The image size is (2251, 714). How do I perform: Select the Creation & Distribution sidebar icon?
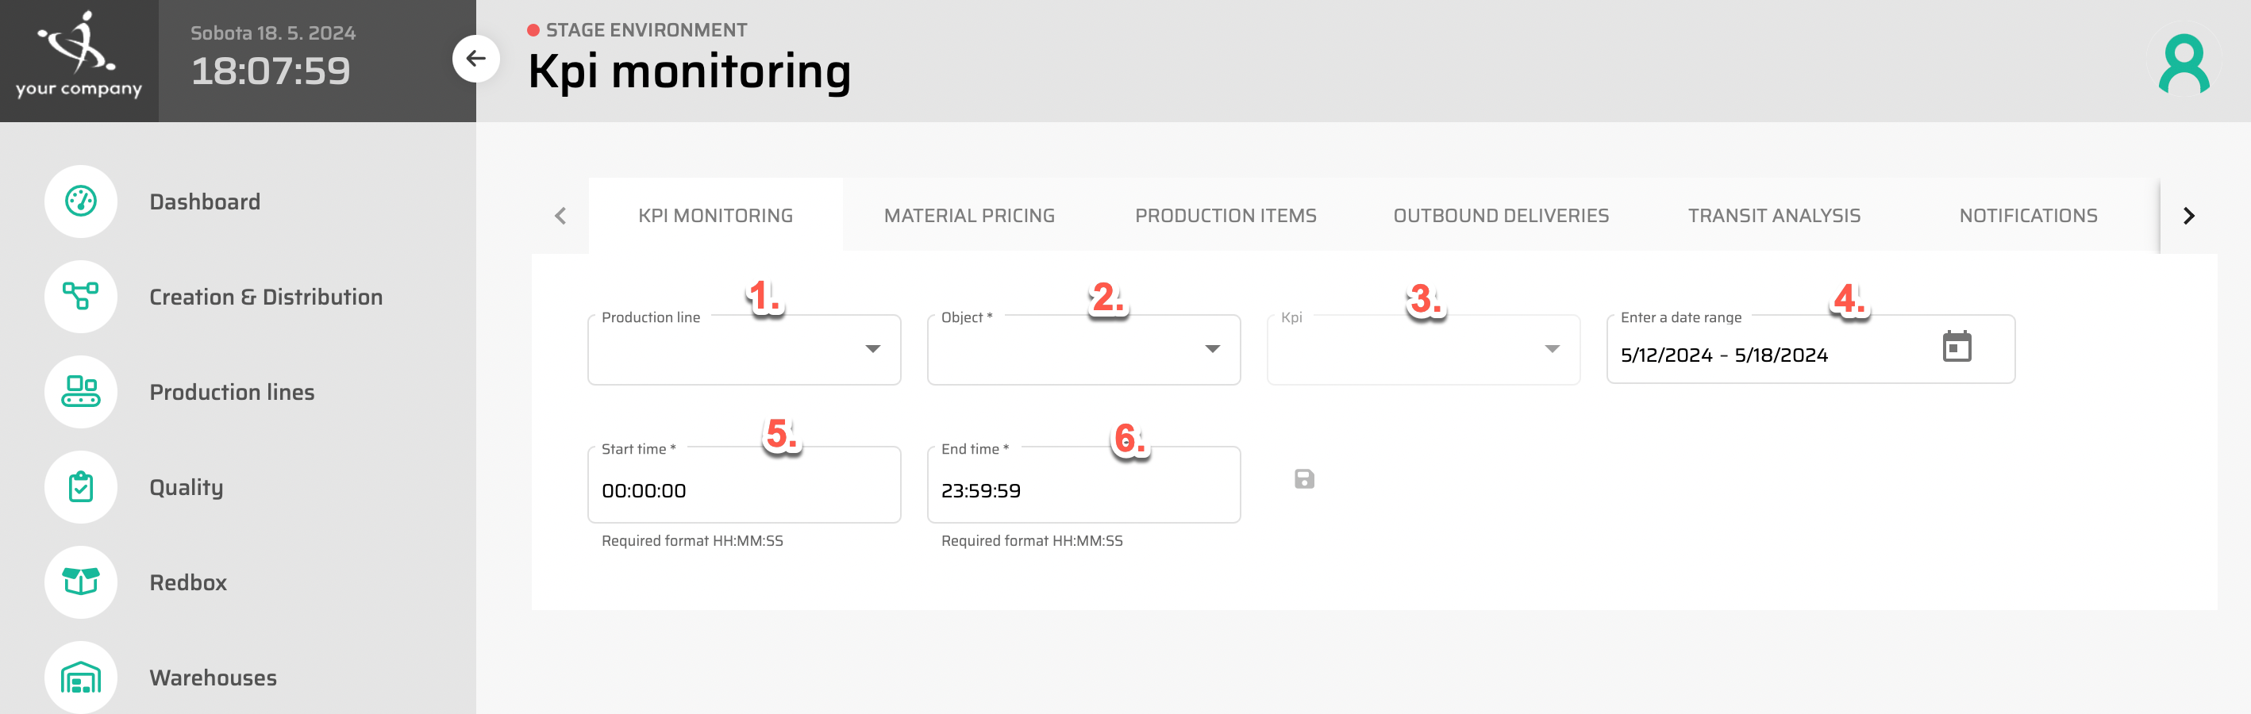[80, 296]
